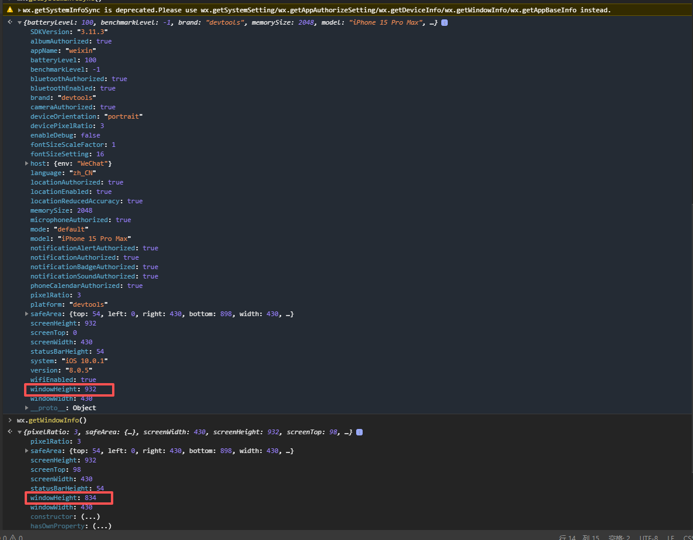
Task: Select the devicePixelRatio: 3 row
Action: pos(67,126)
